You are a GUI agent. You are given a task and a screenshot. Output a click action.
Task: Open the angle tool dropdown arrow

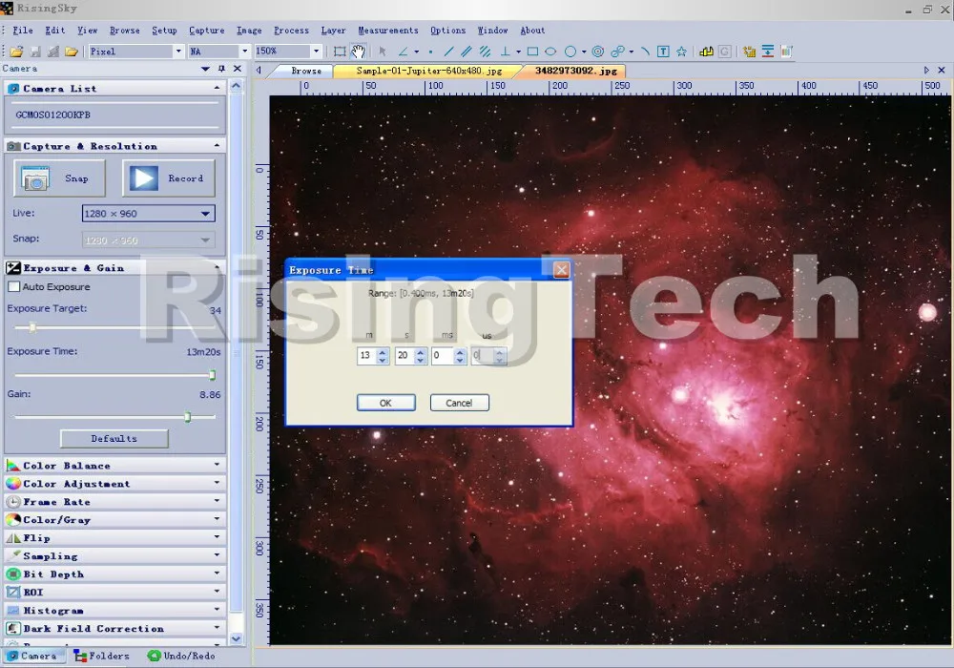(x=417, y=52)
